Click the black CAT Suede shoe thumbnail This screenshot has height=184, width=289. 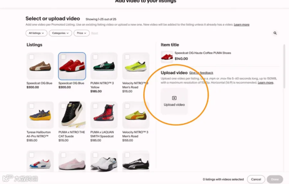click(72, 115)
